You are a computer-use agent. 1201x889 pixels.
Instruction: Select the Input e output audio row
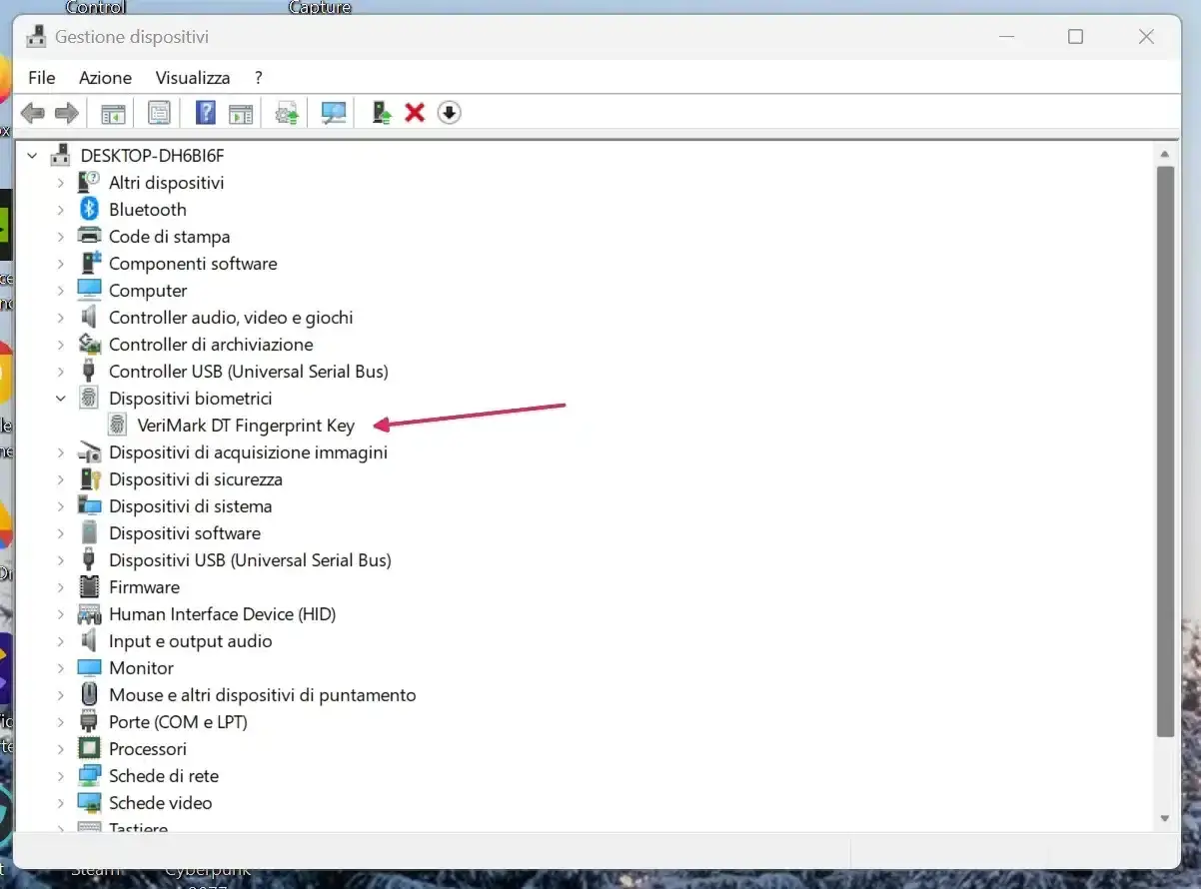pos(176,640)
